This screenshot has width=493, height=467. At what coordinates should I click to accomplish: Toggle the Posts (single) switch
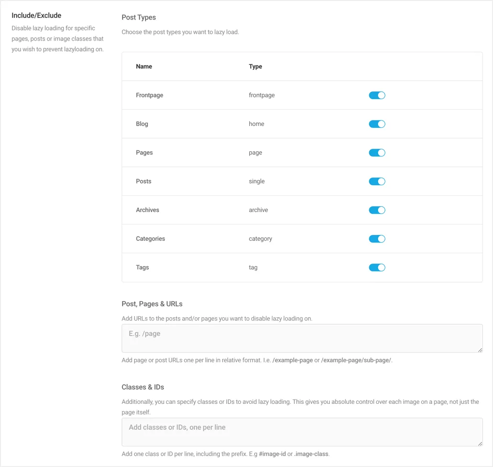click(x=377, y=181)
